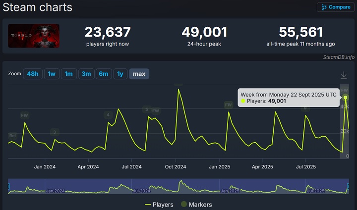Viewport: 357px width, 210px height.
Task: Switch chart zoom to 3m
Action: (x=86, y=74)
